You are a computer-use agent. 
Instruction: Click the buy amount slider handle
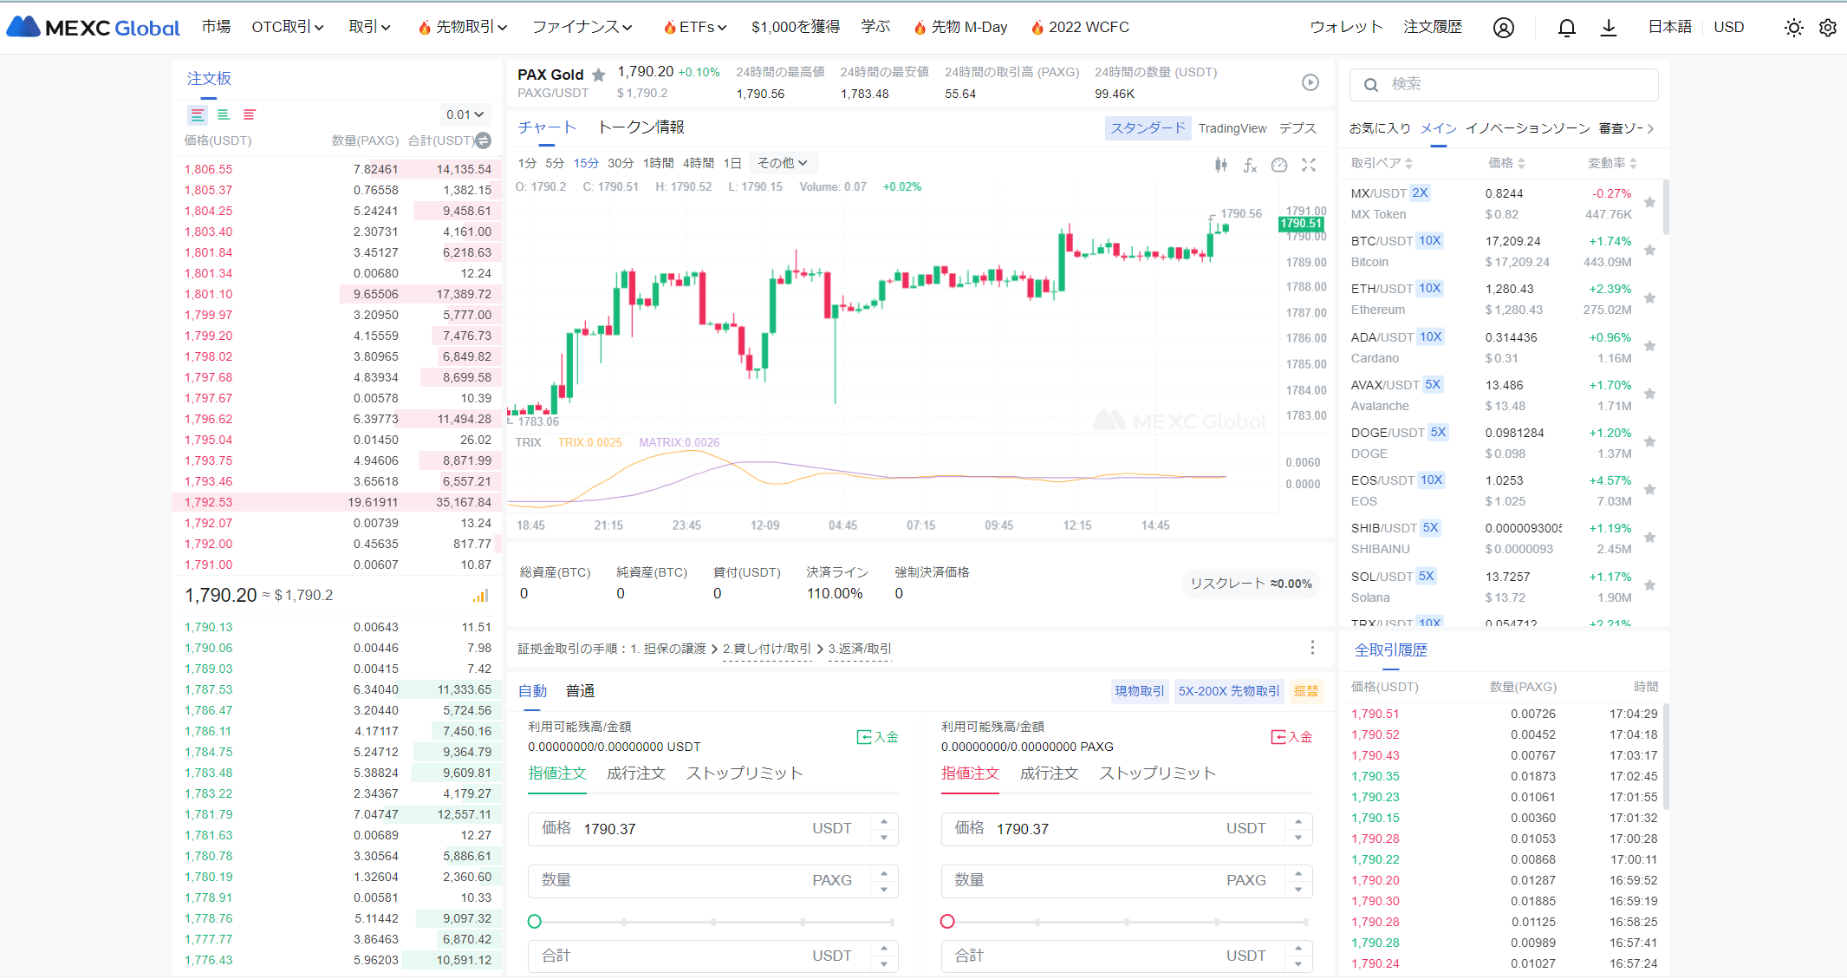tap(535, 922)
